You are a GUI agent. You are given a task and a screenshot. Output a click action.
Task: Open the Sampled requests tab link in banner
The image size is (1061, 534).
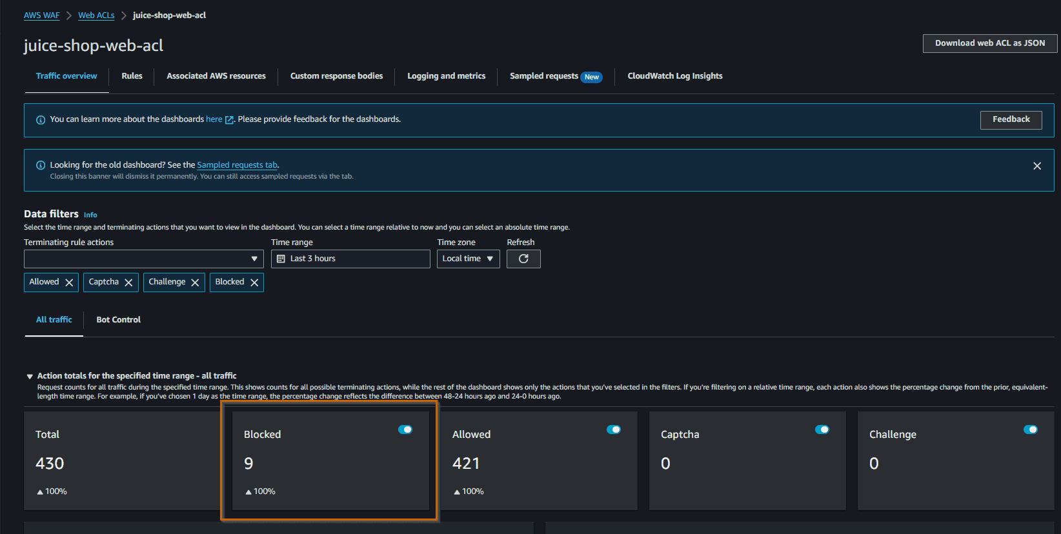[237, 165]
